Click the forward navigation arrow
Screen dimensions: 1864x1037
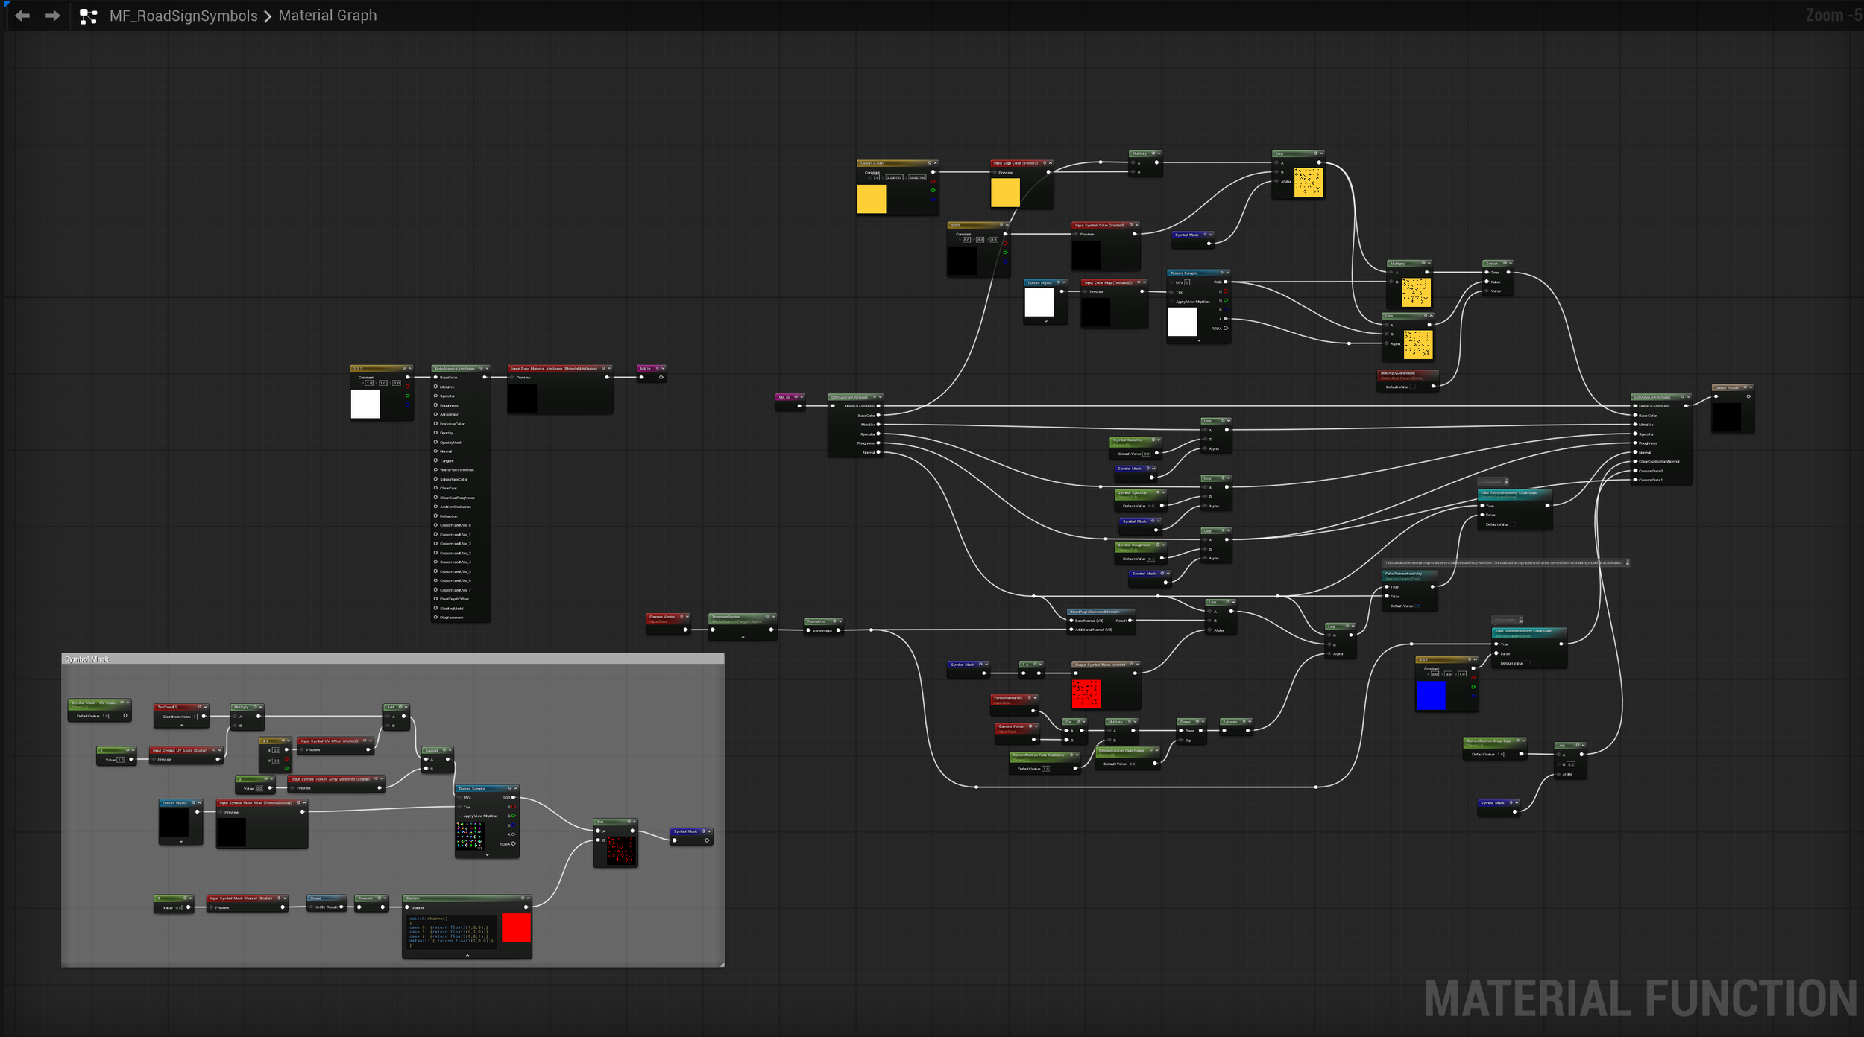(x=52, y=16)
